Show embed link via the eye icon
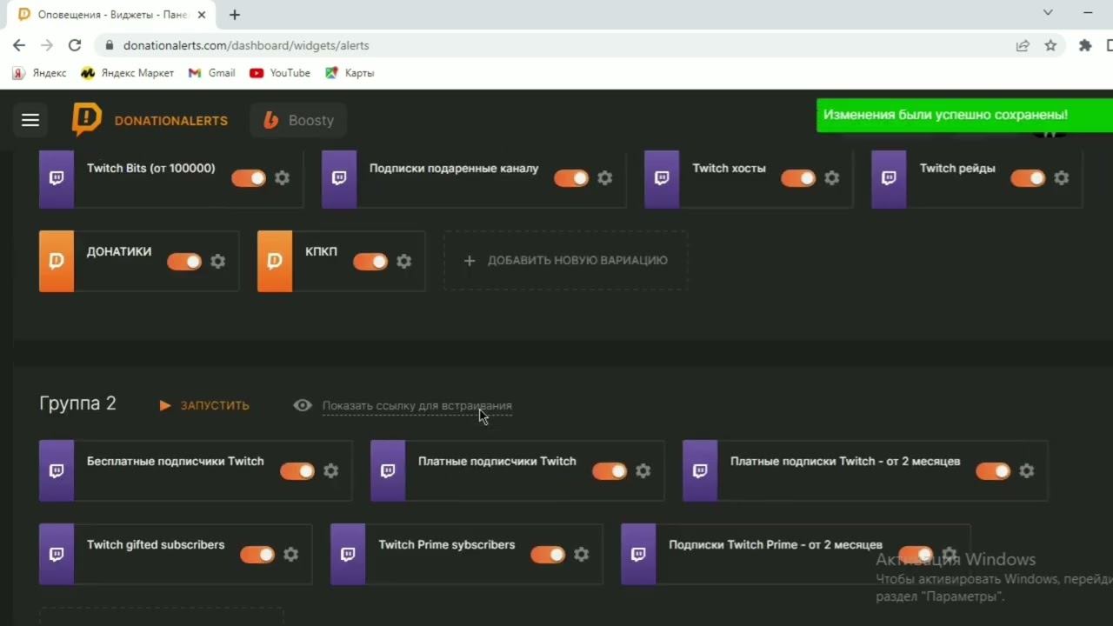 click(x=303, y=405)
